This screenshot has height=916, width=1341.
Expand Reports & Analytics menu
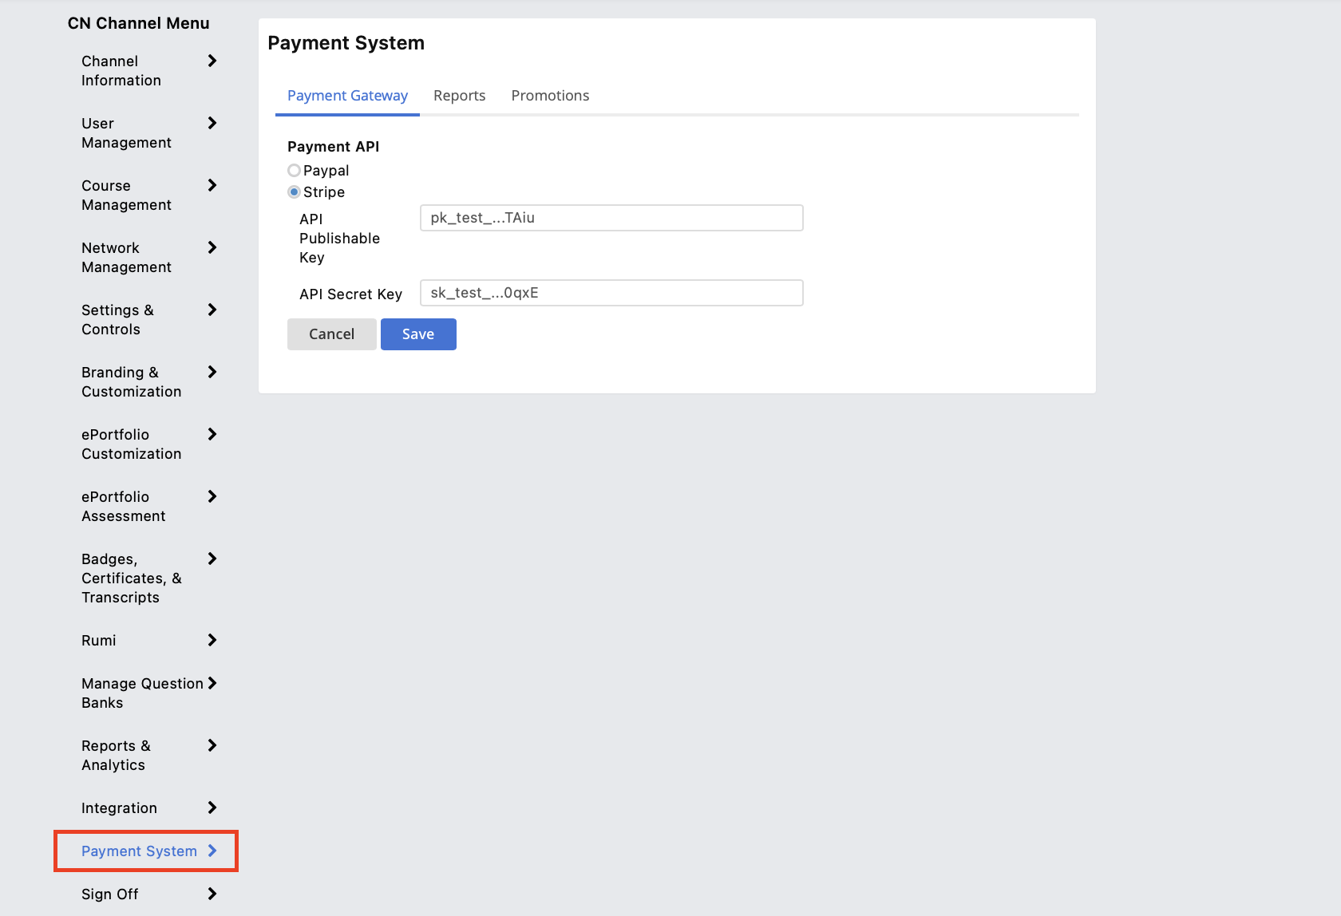[149, 755]
